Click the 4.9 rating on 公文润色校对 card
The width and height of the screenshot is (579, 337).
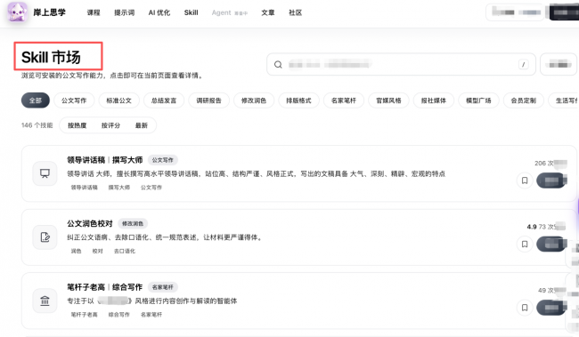pos(532,227)
